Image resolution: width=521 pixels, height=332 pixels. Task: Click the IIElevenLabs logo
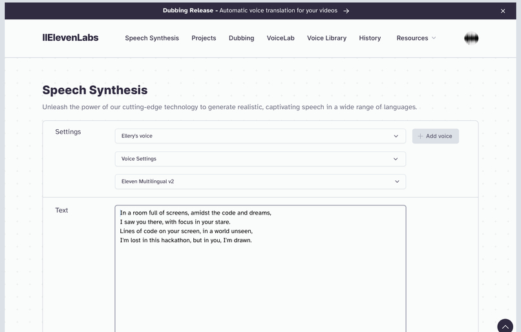pos(70,37)
